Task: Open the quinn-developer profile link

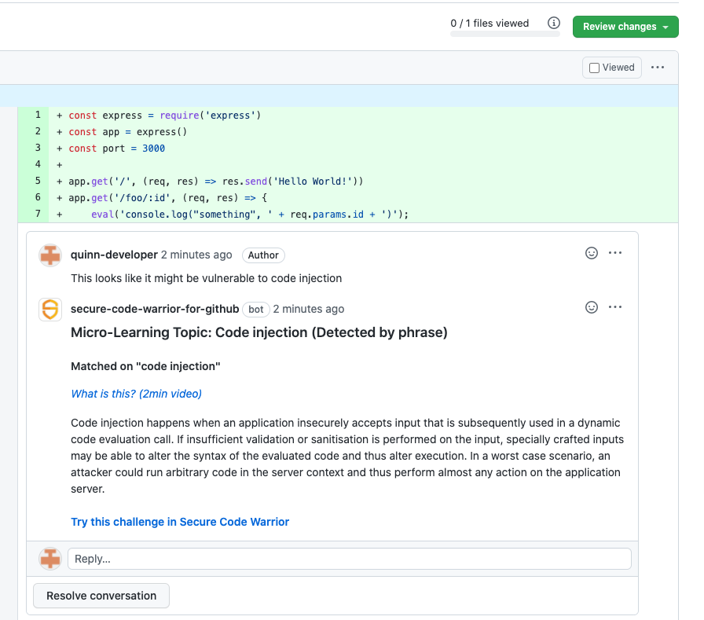Action: [114, 255]
